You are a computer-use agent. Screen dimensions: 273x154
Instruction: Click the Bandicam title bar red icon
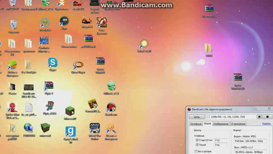(189, 110)
